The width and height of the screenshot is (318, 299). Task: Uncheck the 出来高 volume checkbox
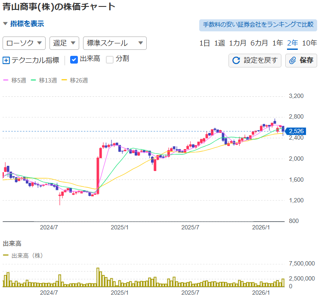[x=74, y=59]
